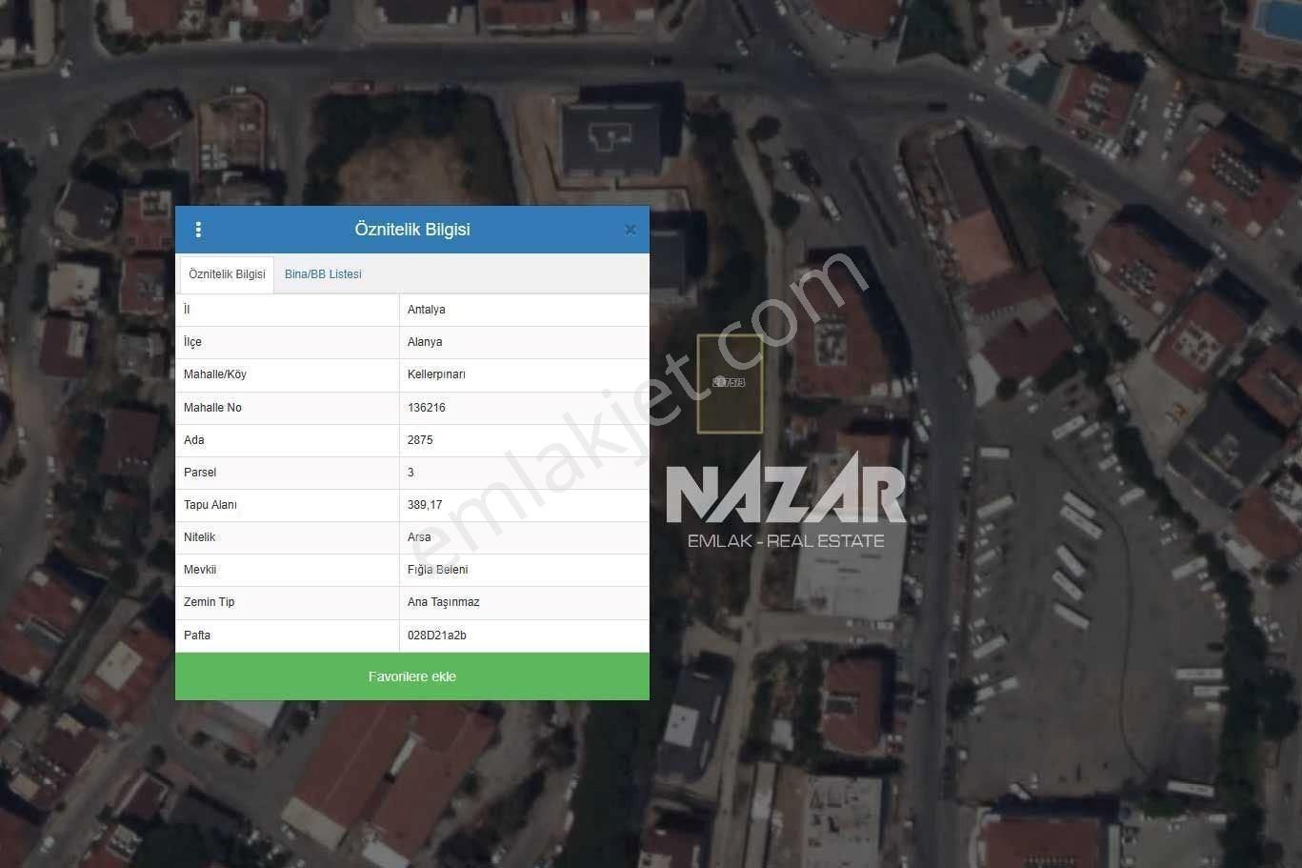
Task: Click the green Favorilere ekle button
Action: pos(411,676)
